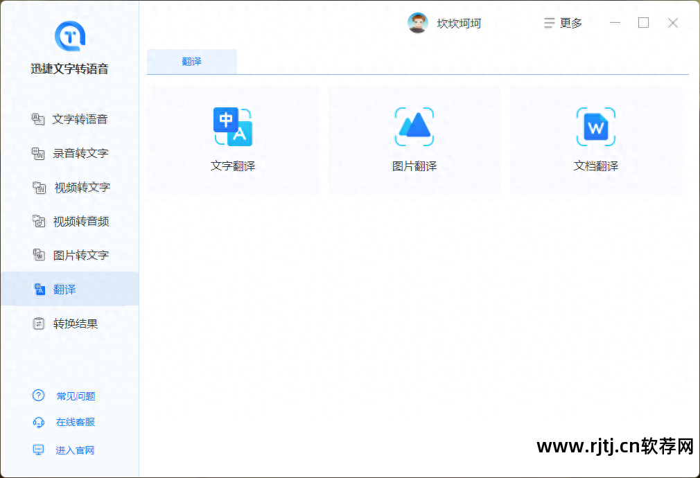Open the 文字翻译 card icon
This screenshot has width=700, height=478.
click(x=233, y=126)
